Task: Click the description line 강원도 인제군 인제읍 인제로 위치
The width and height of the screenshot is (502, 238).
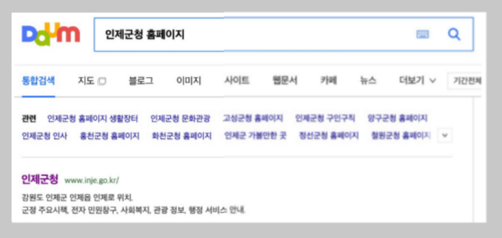Action: point(77,198)
